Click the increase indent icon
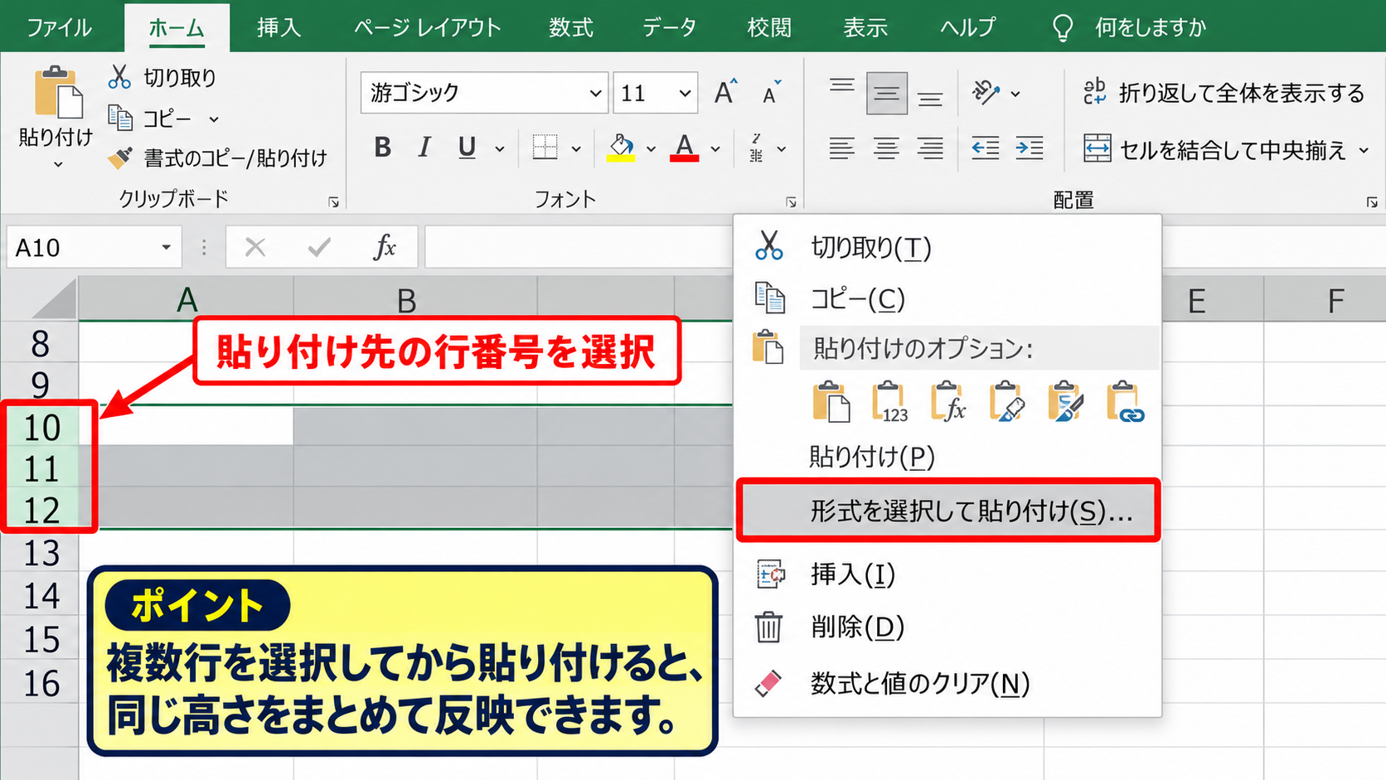Viewport: 1386px width, 780px height. tap(1030, 148)
